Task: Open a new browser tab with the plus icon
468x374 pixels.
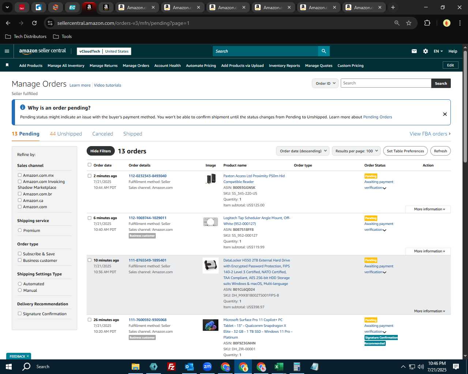Action: pyautogui.click(x=393, y=7)
